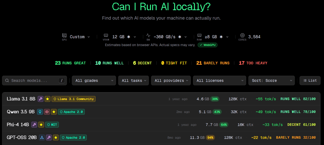Click the blue network icon on GPT-OSS 20B
This screenshot has width=324, height=145.
coord(42,137)
